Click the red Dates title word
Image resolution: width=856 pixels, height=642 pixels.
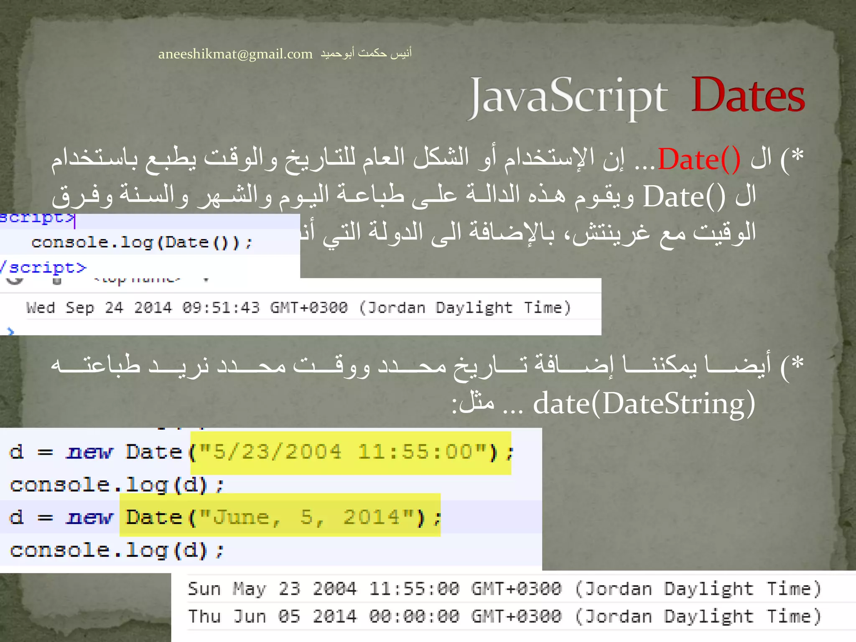point(748,95)
